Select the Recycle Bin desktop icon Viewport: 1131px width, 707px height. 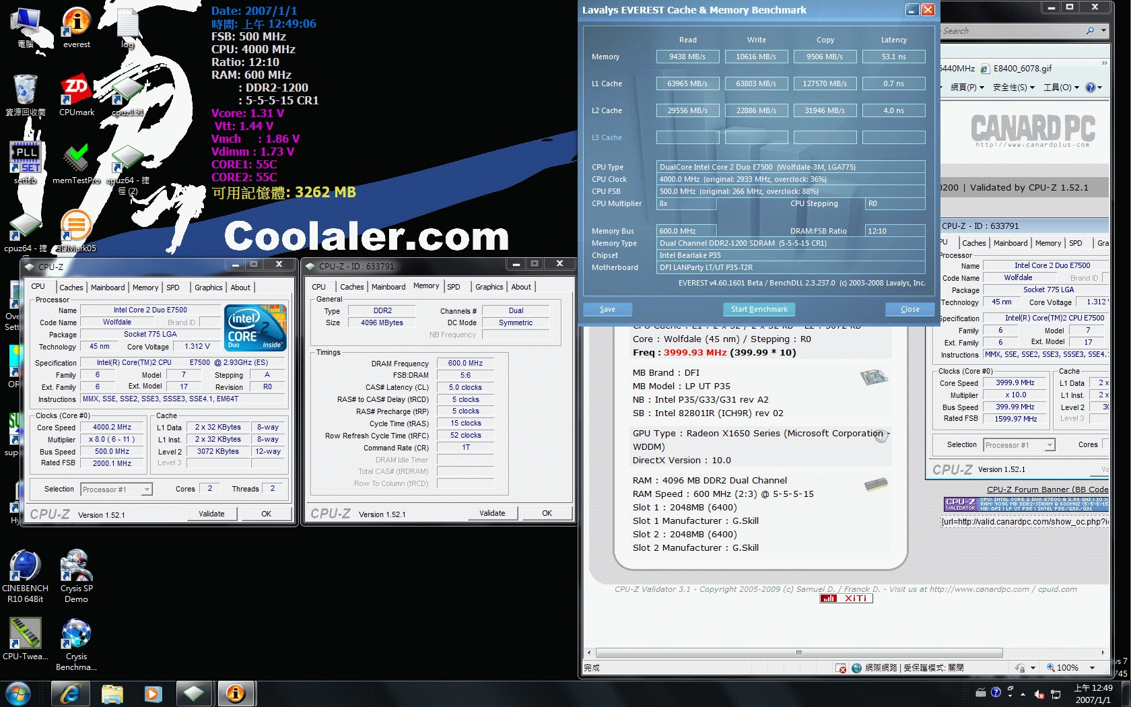26,95
